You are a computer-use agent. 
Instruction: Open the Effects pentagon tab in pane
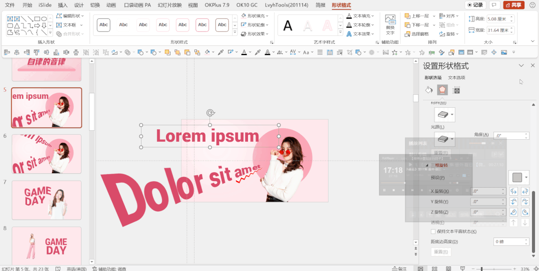[x=442, y=90]
